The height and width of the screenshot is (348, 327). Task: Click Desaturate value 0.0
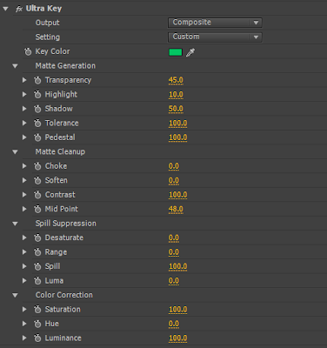click(174, 238)
